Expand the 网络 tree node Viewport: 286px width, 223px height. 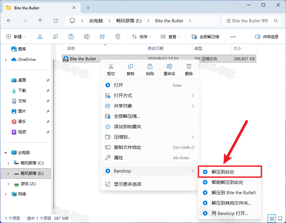tap(6, 194)
